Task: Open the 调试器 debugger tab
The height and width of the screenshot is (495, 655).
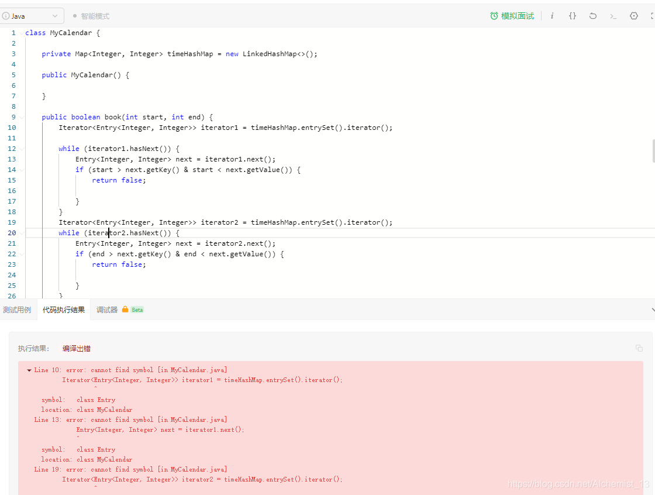Action: click(107, 310)
